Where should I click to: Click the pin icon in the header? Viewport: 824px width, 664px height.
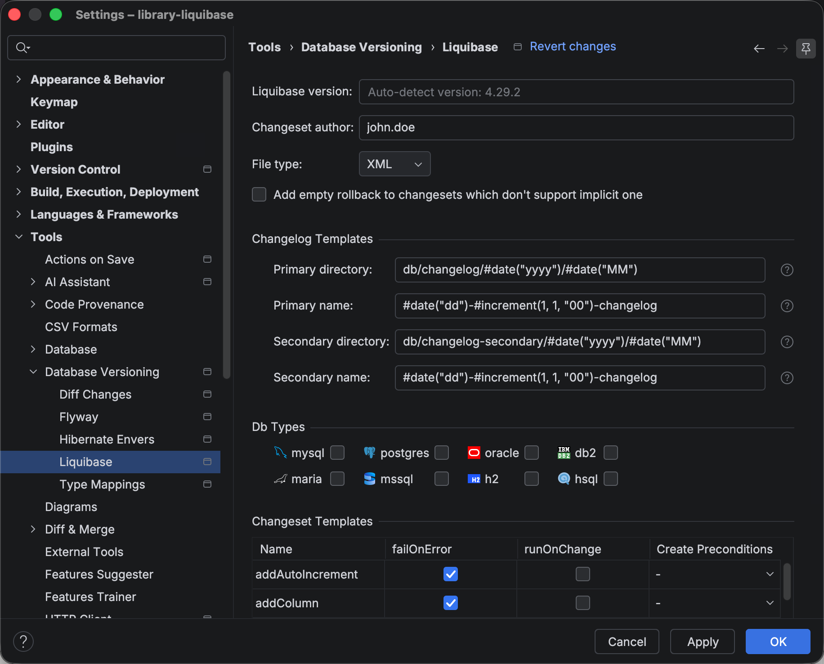click(x=806, y=48)
